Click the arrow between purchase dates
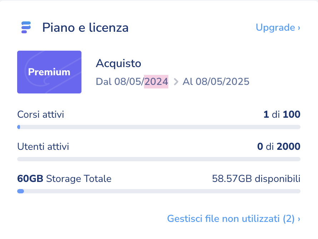Viewport: 318px width, 239px height. pos(175,82)
